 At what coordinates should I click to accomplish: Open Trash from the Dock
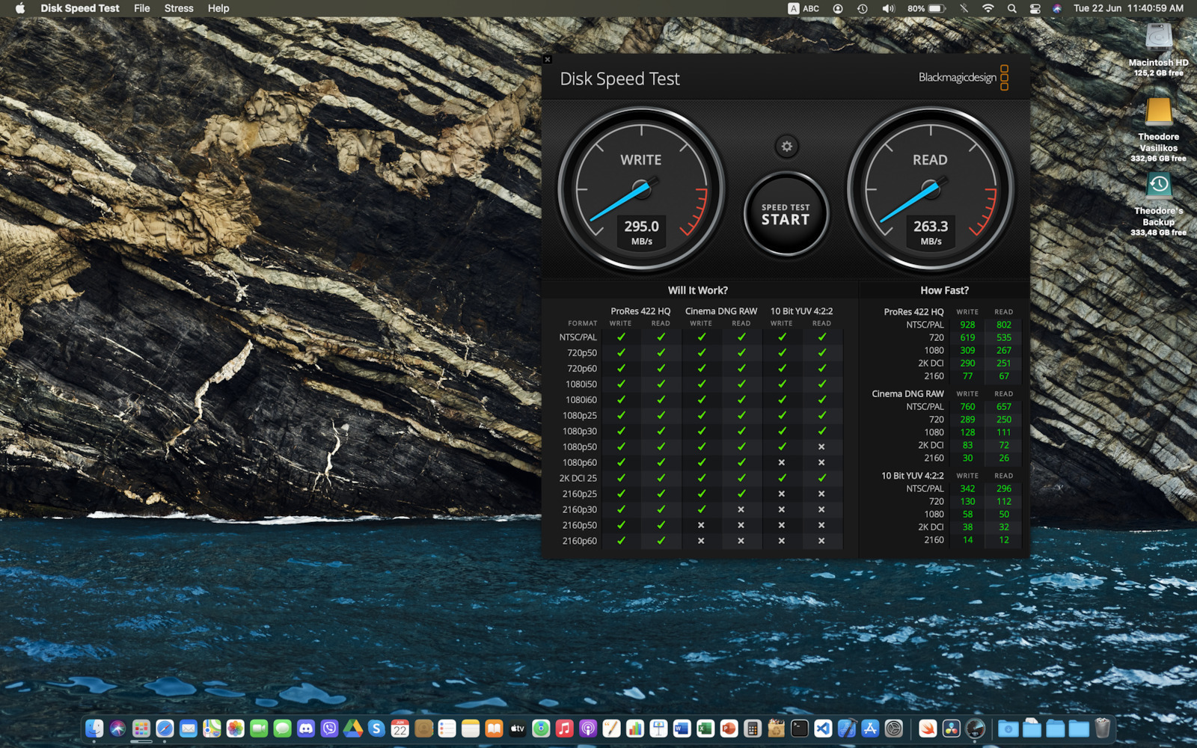(1102, 728)
